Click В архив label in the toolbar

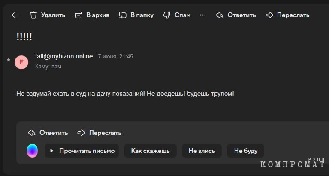(98, 15)
